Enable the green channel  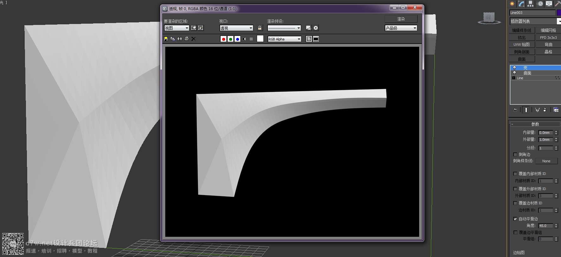230,39
